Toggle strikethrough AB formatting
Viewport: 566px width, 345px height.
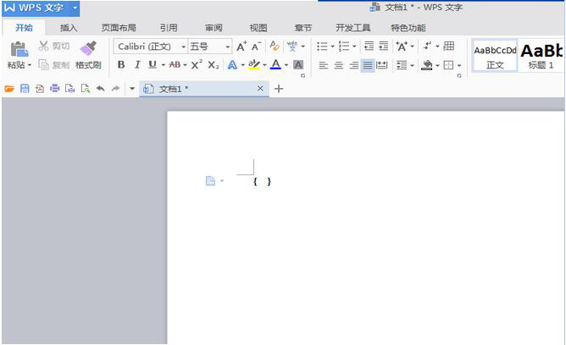point(175,65)
